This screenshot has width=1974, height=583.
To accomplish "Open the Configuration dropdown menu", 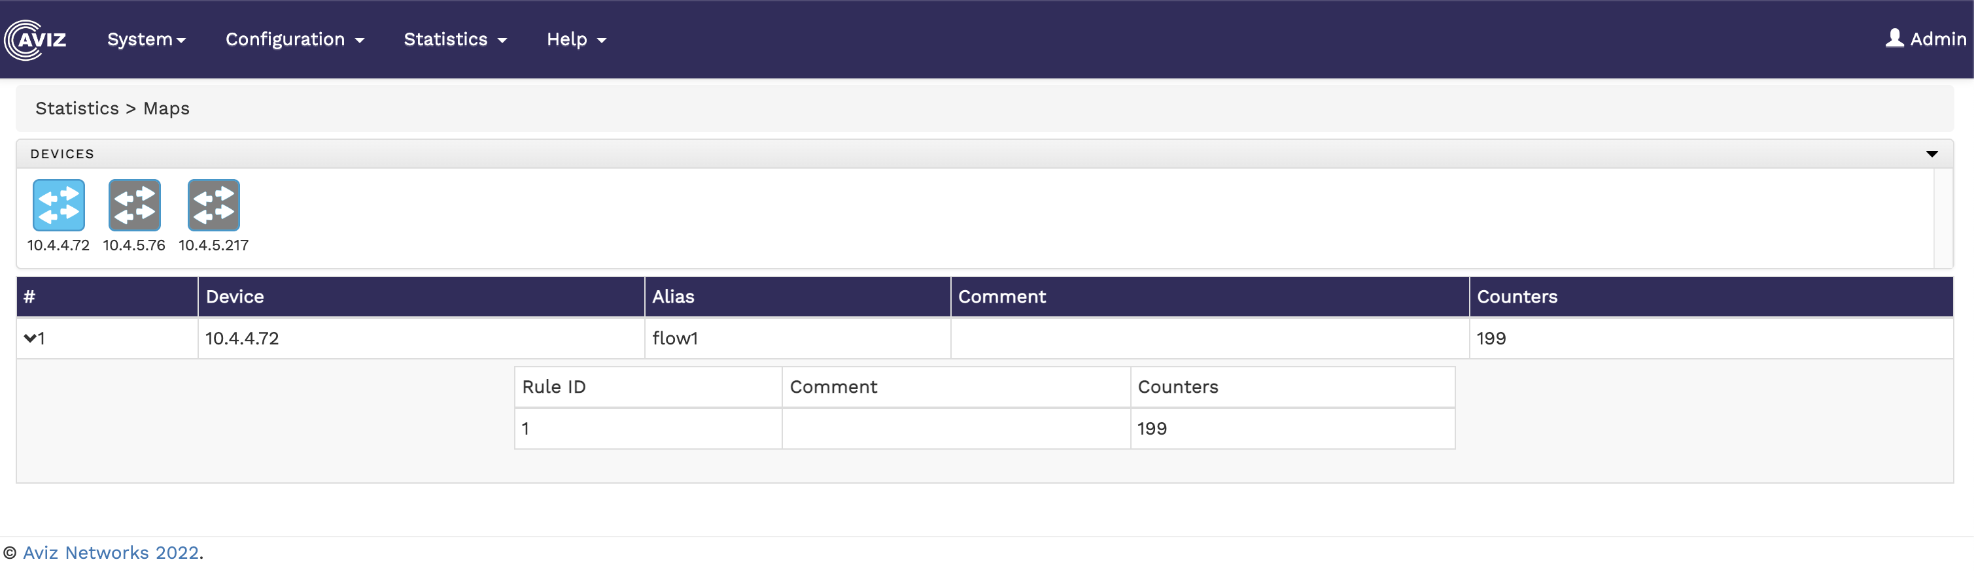I will click(x=294, y=39).
